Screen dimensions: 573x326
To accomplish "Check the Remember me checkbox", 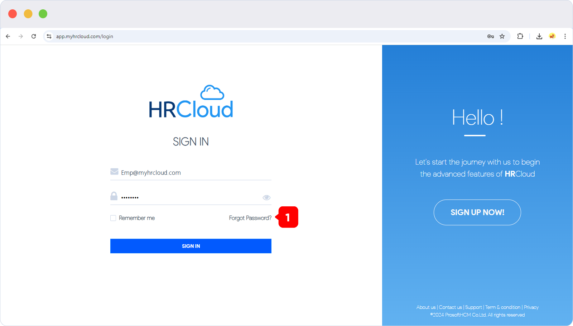I will pos(113,218).
